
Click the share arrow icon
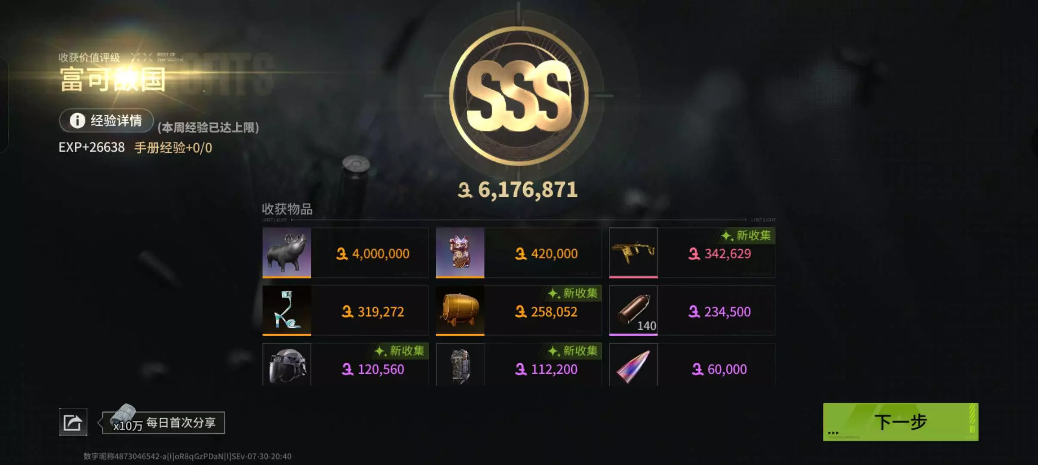pos(73,422)
